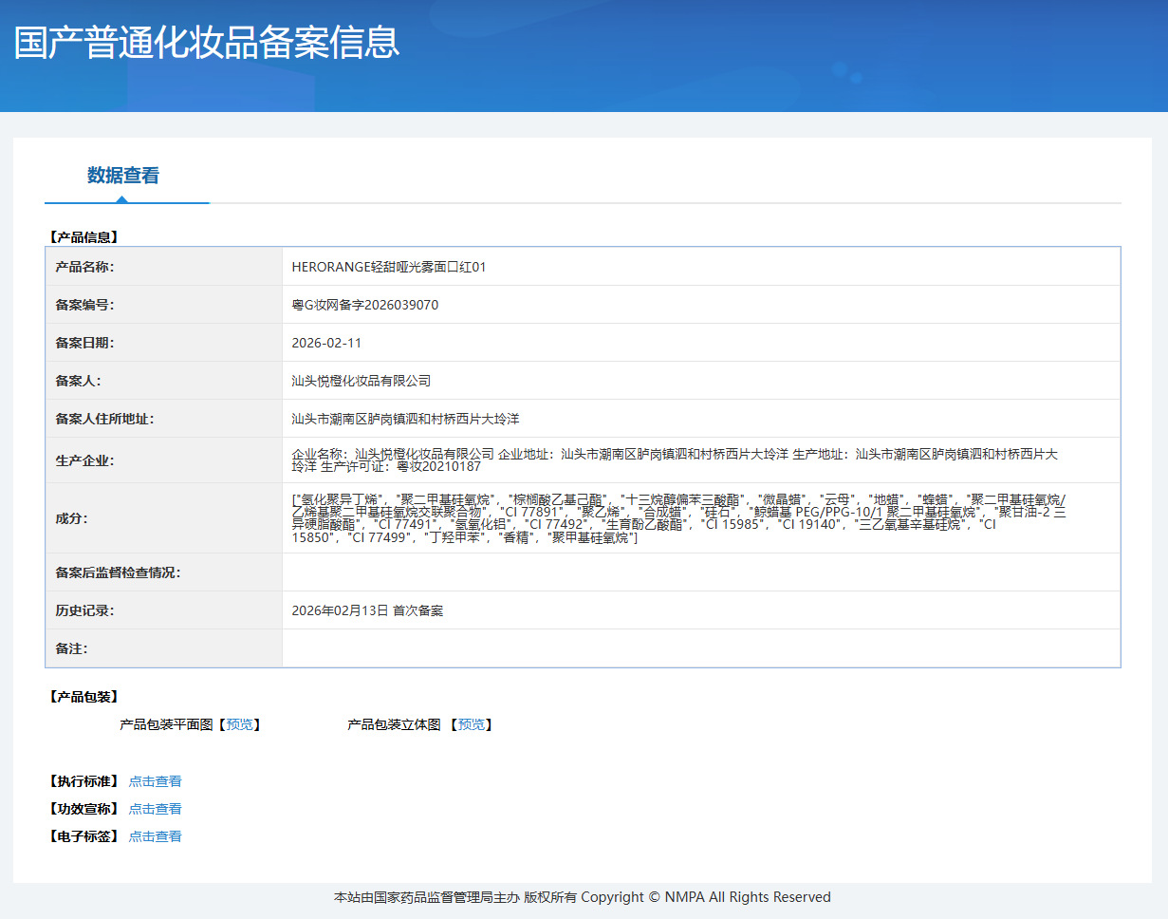
Task: Preview the 产品包装平面图 image
Action: click(x=239, y=724)
